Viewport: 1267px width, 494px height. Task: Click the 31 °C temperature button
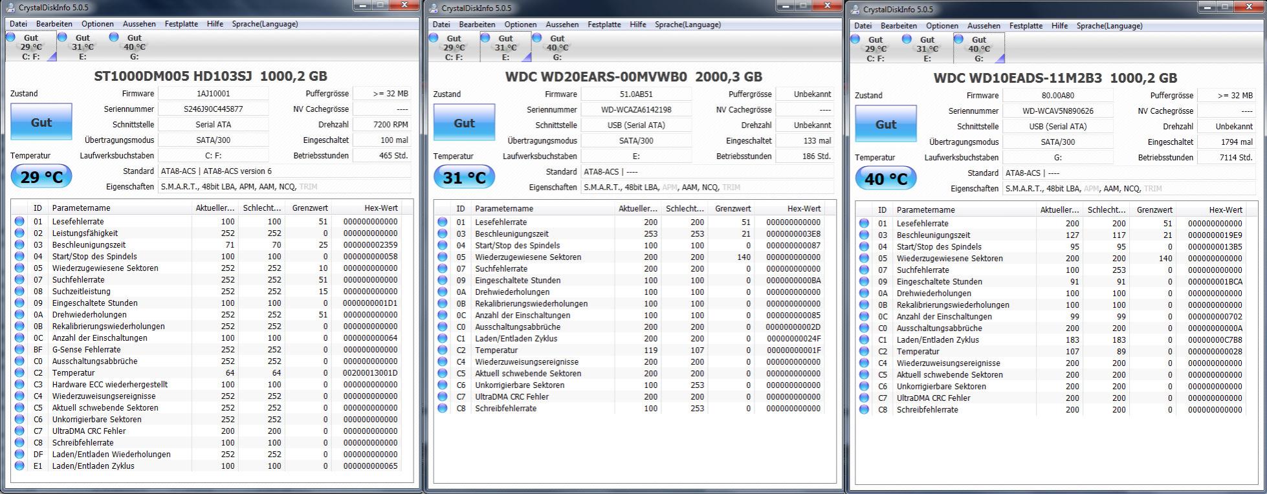(x=464, y=177)
